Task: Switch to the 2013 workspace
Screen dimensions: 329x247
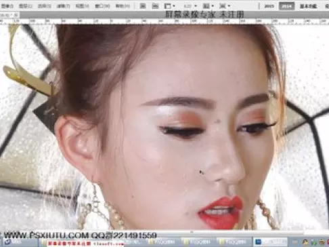Action: (x=269, y=6)
